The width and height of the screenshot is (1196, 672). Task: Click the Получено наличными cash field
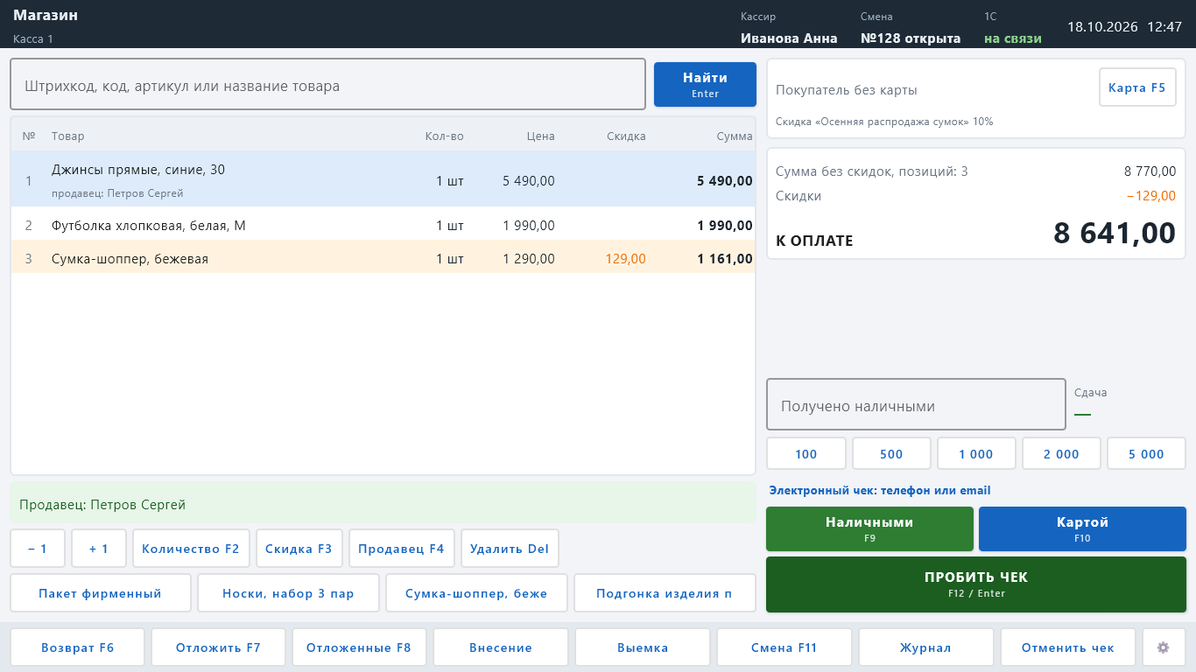click(x=916, y=405)
